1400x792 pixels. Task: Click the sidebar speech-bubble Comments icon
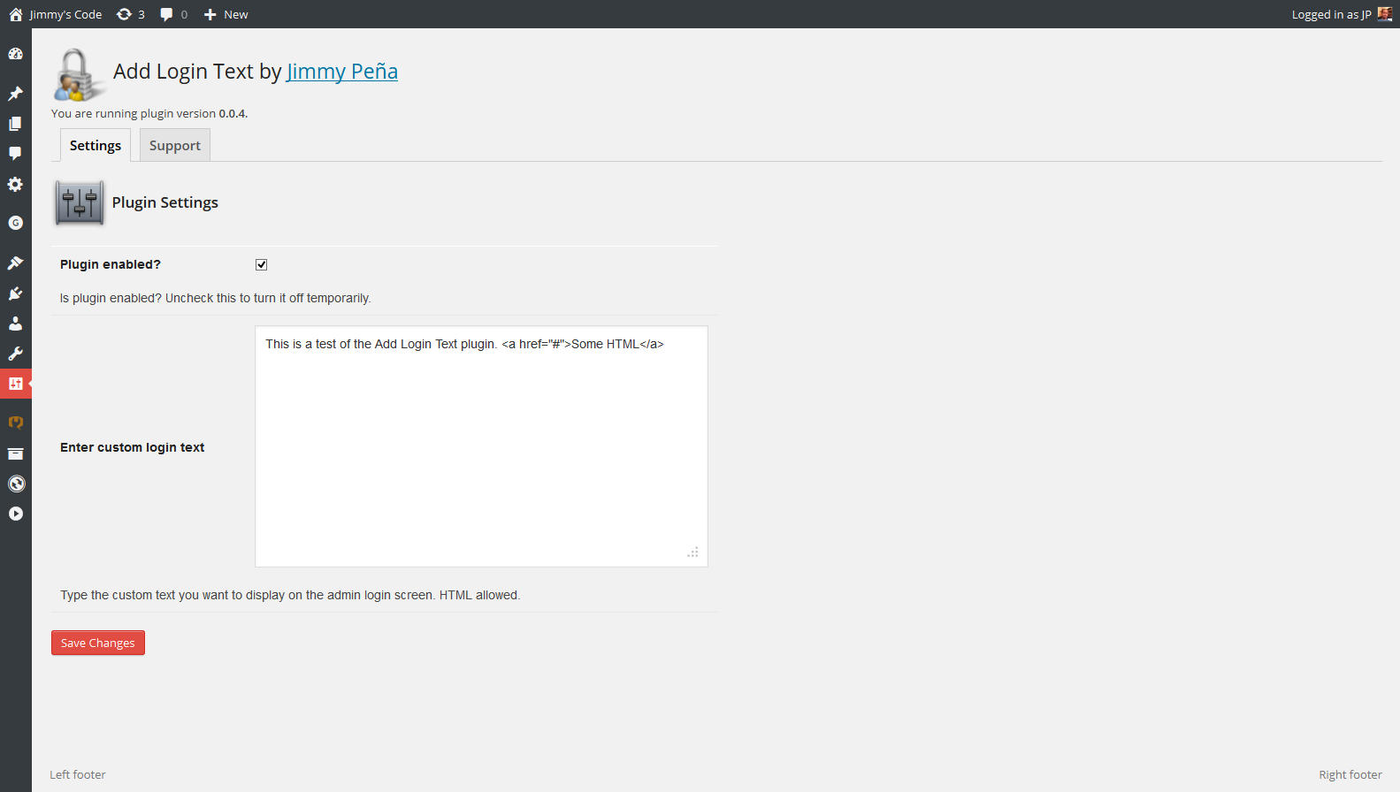(x=15, y=153)
